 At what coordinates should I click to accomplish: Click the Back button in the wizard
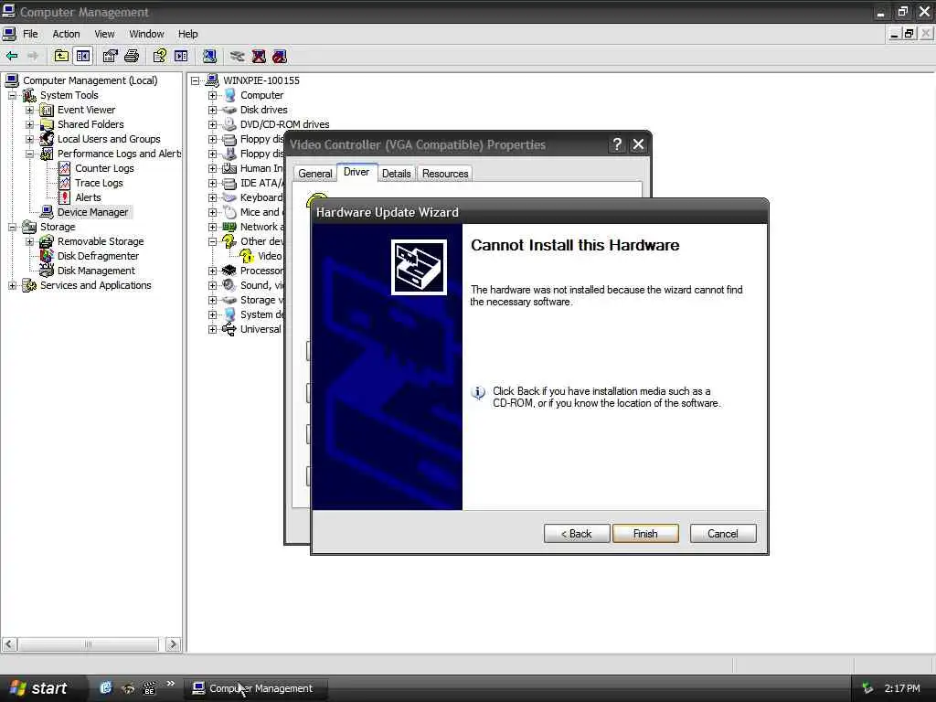coord(577,534)
